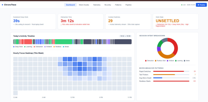Click the Avg Micro Dwell value 2.8s

[x=194, y=78]
